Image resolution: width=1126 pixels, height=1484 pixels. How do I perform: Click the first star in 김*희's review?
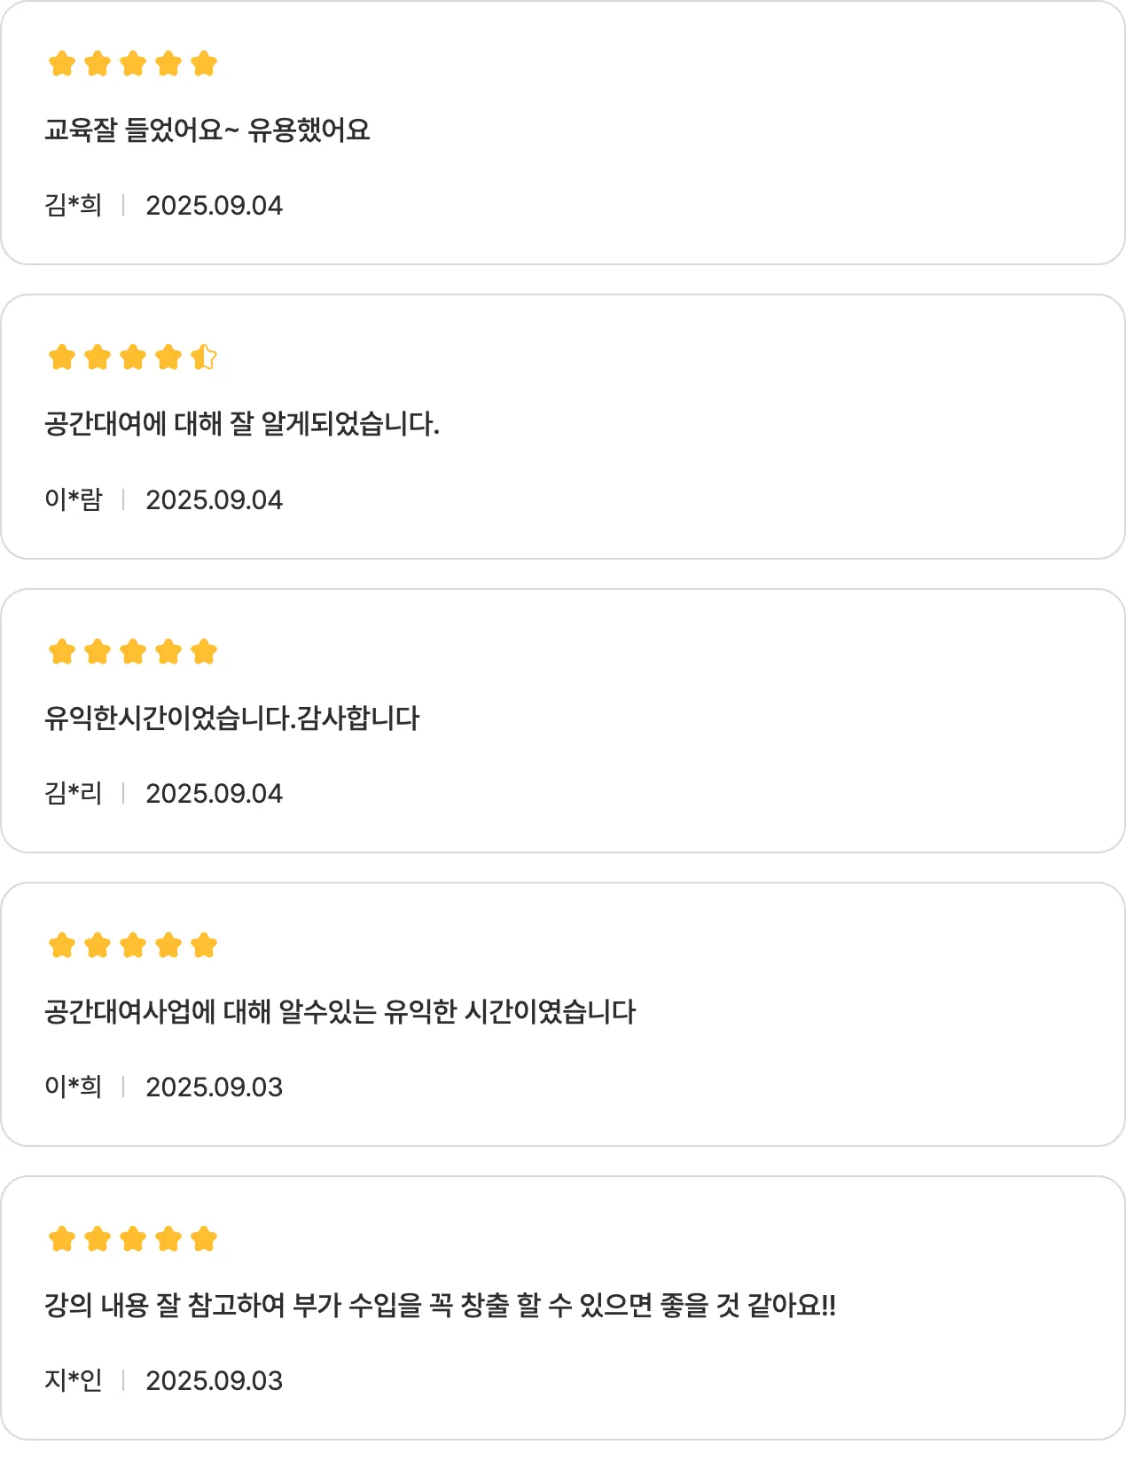tap(62, 64)
